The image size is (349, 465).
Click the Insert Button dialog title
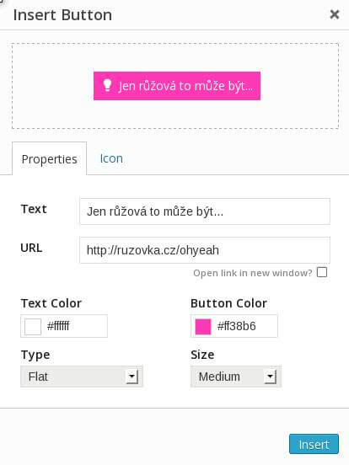click(x=62, y=15)
